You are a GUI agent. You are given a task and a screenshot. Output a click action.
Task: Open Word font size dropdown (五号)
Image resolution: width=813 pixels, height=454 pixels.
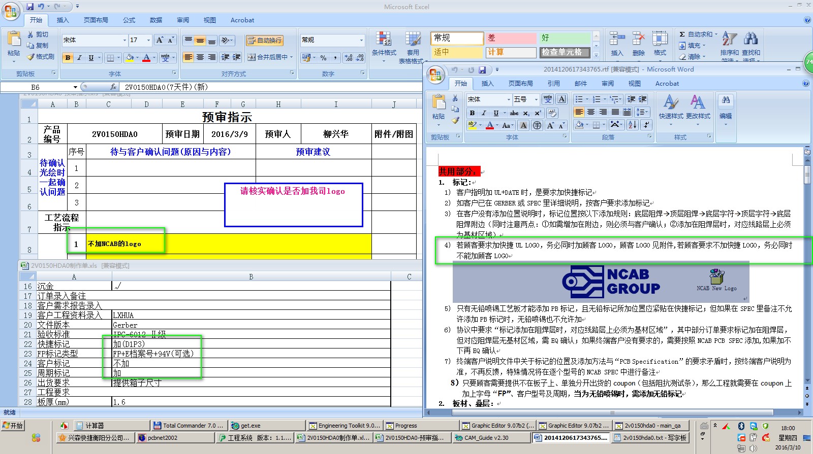coord(536,99)
